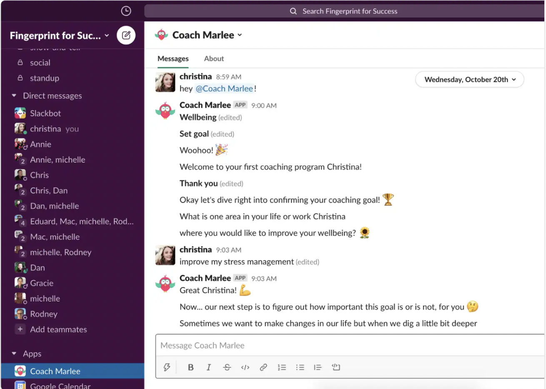This screenshot has height=389, width=546.
Task: Start a bulleted list
Action: 300,367
